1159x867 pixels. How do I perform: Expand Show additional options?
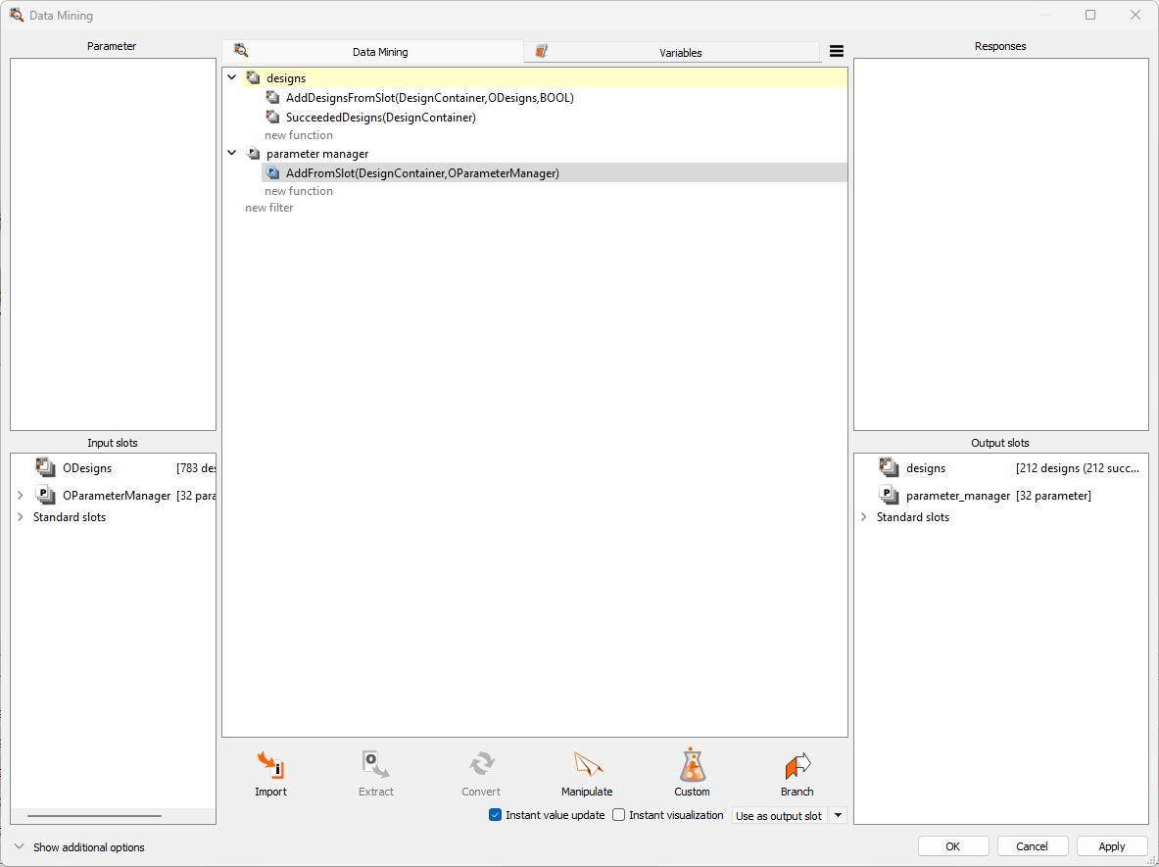(20, 846)
